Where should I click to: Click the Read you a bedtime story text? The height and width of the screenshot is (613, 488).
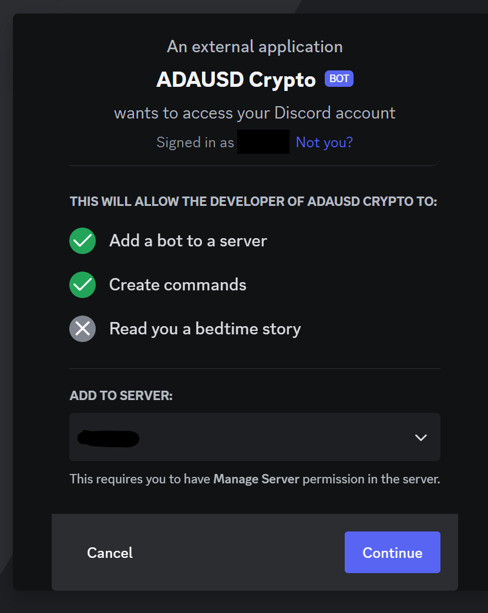click(205, 328)
